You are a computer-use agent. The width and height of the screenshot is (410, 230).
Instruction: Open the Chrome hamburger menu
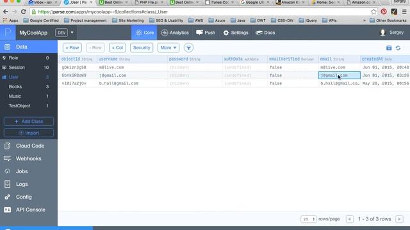(404, 11)
